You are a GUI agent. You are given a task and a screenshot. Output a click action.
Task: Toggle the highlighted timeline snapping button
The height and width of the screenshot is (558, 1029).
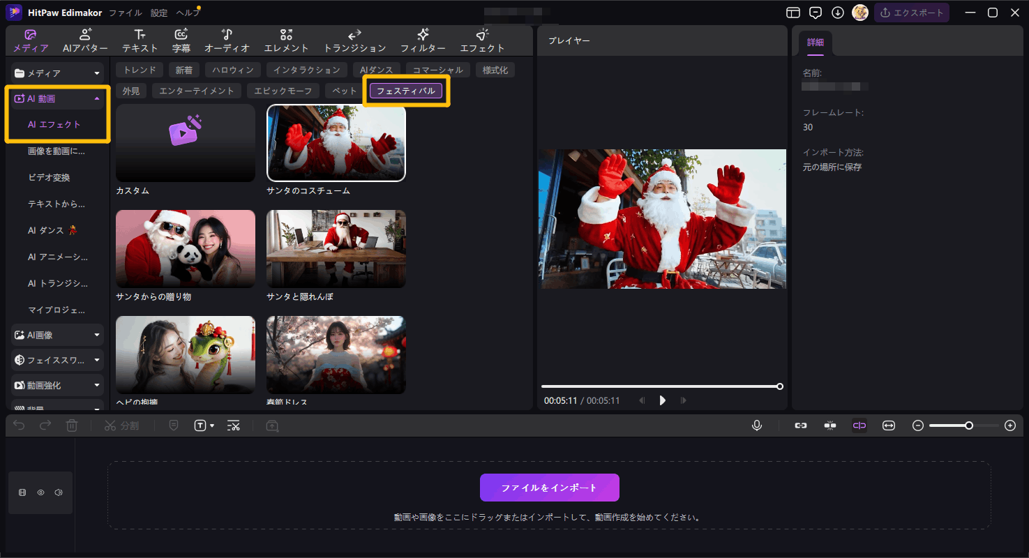[x=859, y=425]
